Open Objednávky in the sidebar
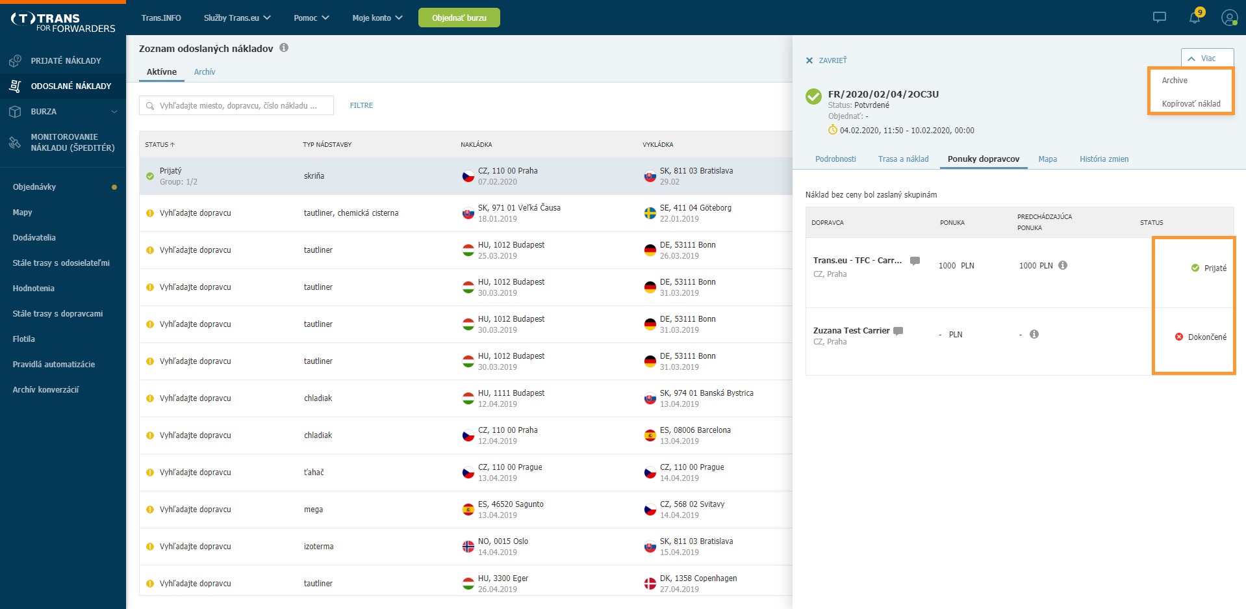Image resolution: width=1246 pixels, height=609 pixels. pos(34,187)
